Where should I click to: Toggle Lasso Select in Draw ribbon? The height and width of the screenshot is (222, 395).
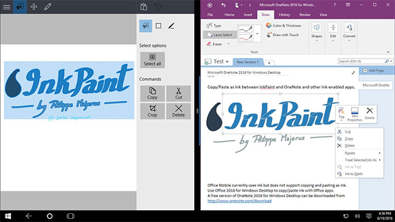(x=220, y=35)
